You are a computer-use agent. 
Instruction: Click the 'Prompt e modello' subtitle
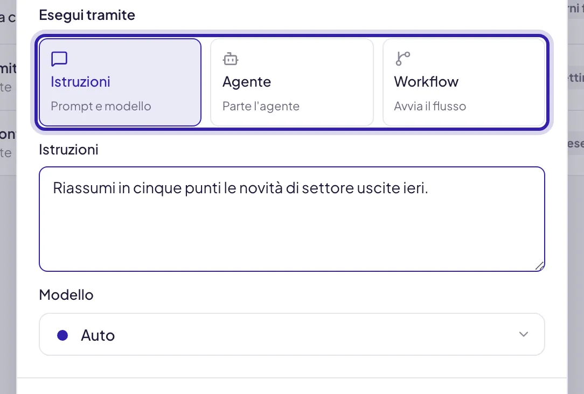tap(101, 107)
